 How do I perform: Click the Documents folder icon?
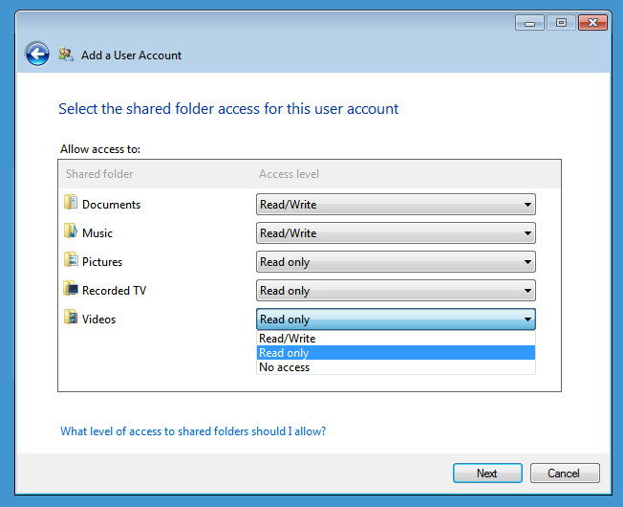tap(71, 203)
